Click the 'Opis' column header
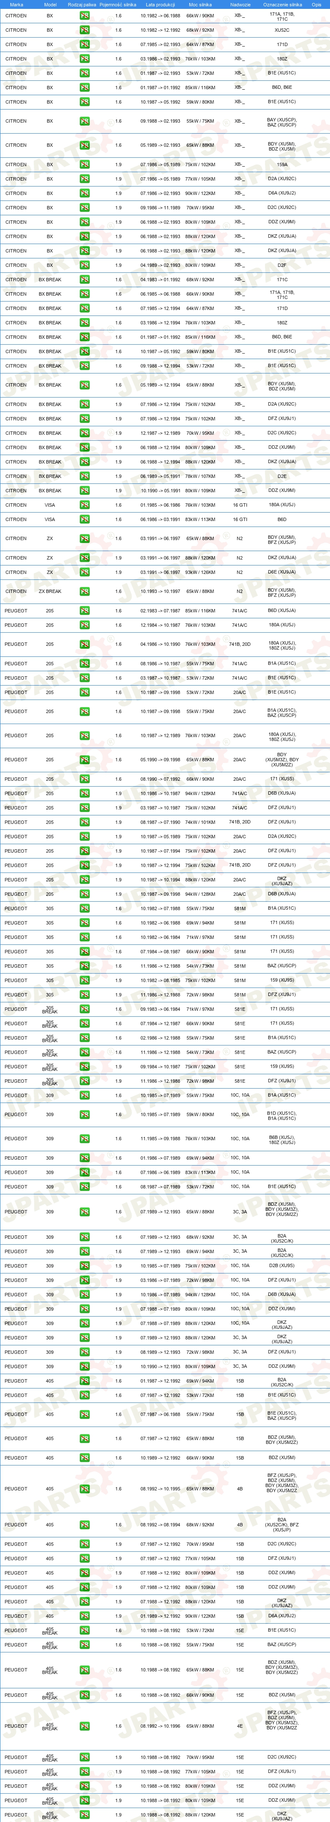The width and height of the screenshot is (330, 1822). 316,4
